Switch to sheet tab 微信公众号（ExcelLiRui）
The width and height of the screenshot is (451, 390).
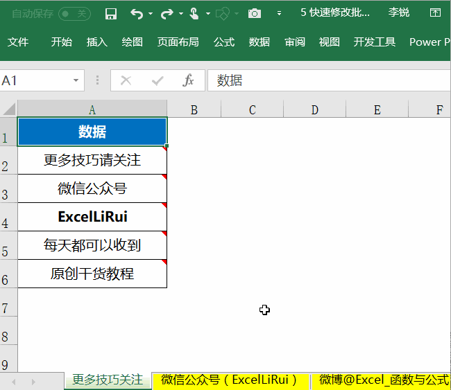click(230, 380)
